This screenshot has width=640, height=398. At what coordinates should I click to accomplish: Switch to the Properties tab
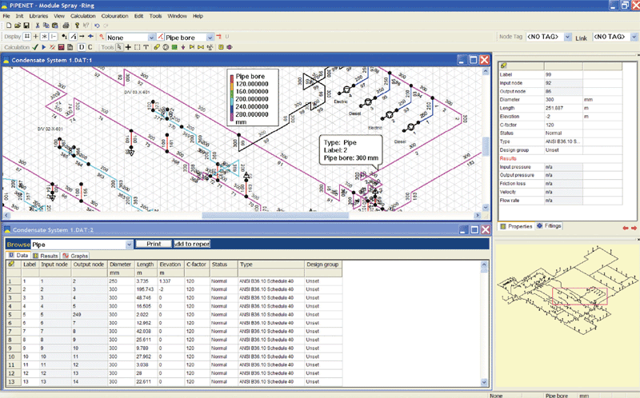tap(516, 226)
